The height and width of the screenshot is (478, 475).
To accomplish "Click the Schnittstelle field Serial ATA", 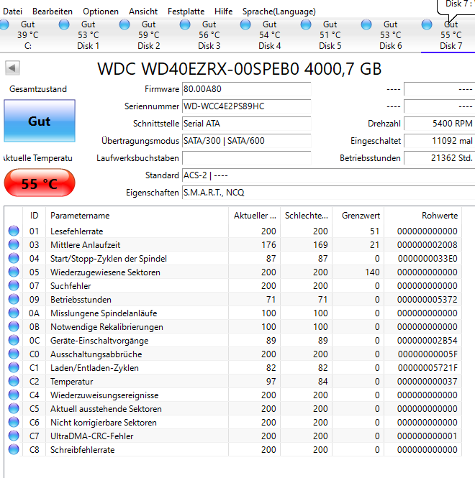I will (x=247, y=124).
